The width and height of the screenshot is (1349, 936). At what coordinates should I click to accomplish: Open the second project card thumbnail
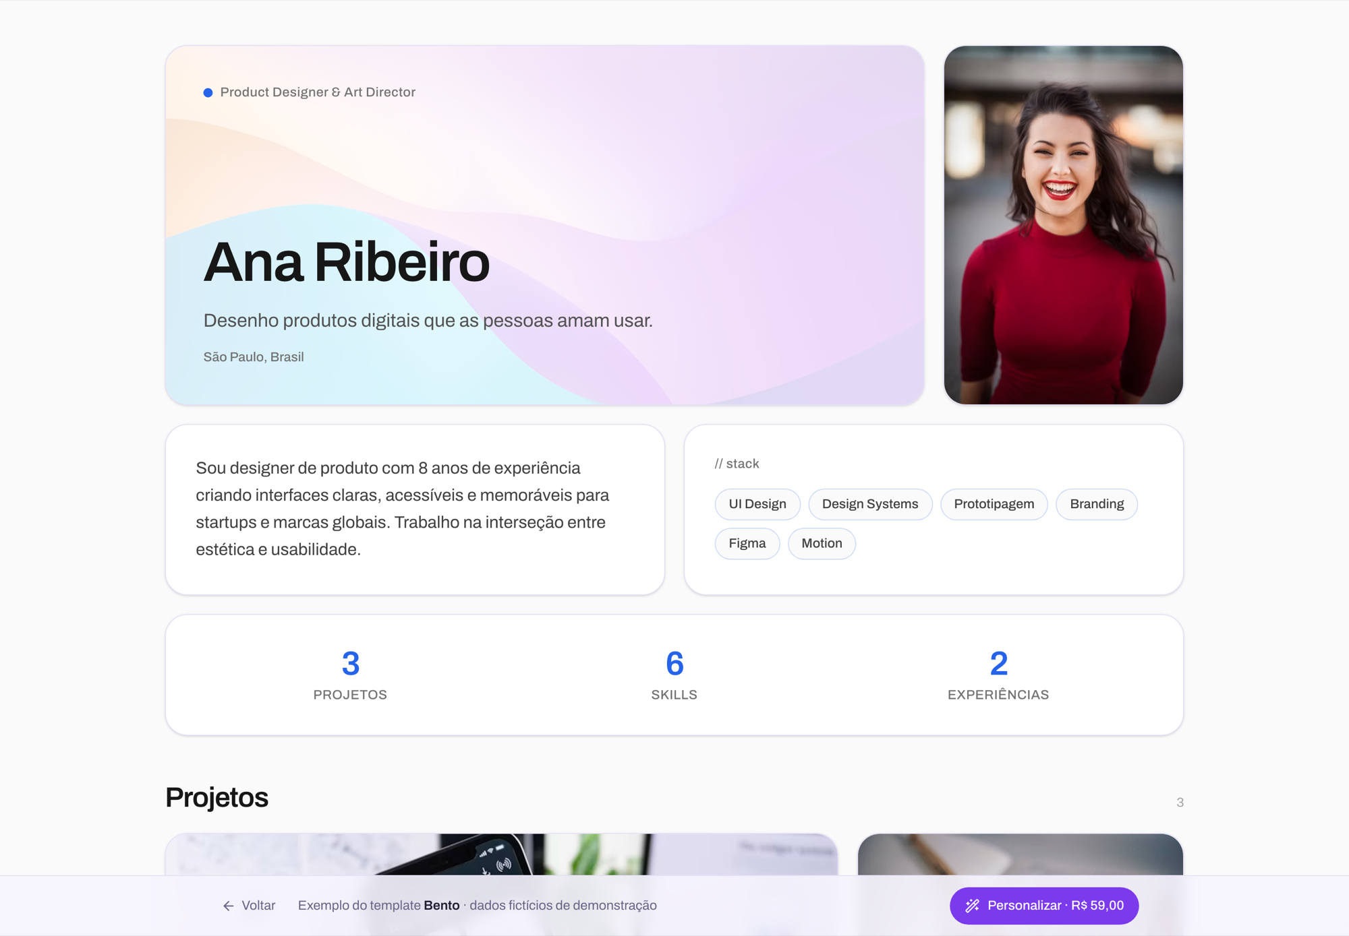coord(1020,854)
